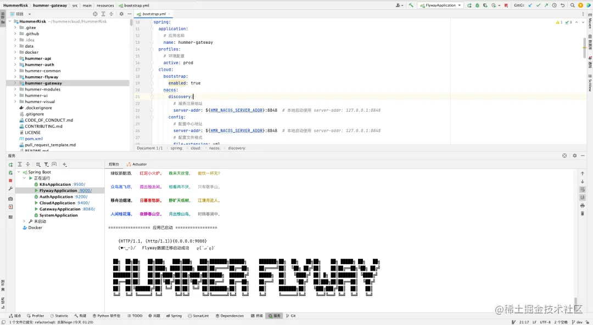Click hummer-gateway breadcrumb in navigation bar
Screen dimensions: 593x325
(50, 5)
